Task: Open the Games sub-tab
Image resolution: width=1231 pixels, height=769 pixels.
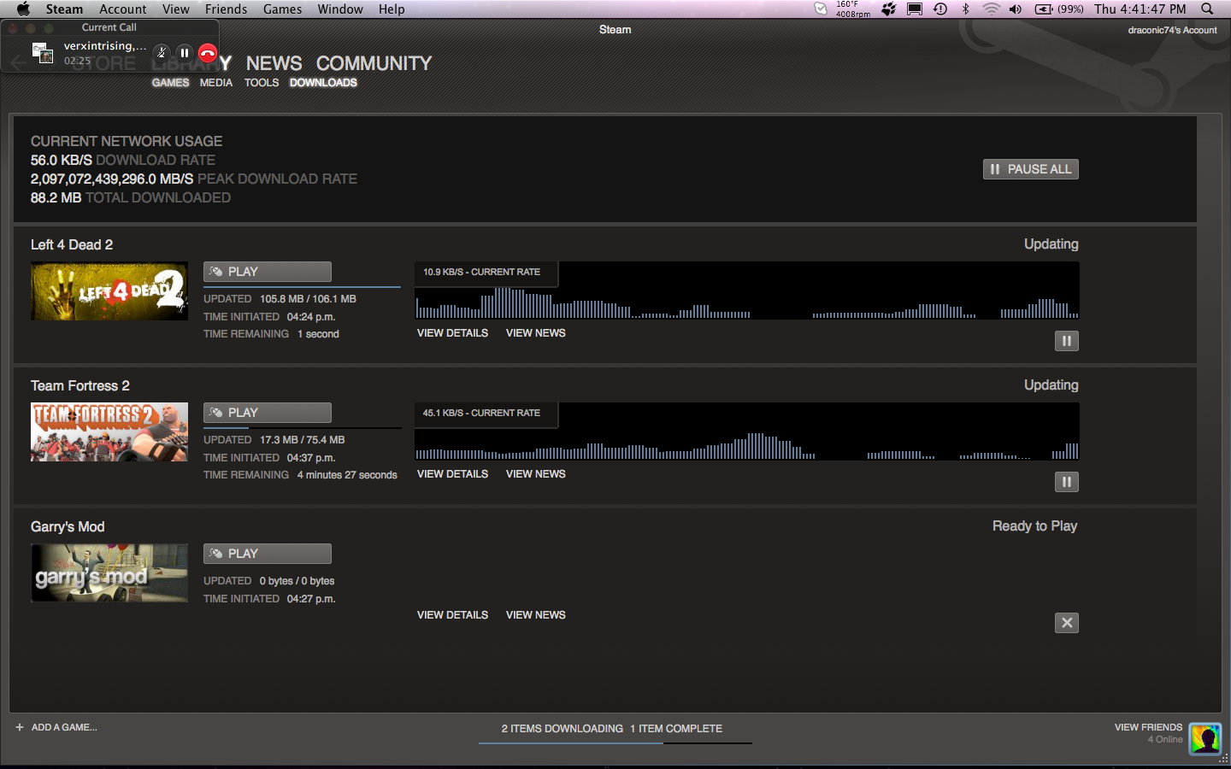Action: pyautogui.click(x=170, y=83)
